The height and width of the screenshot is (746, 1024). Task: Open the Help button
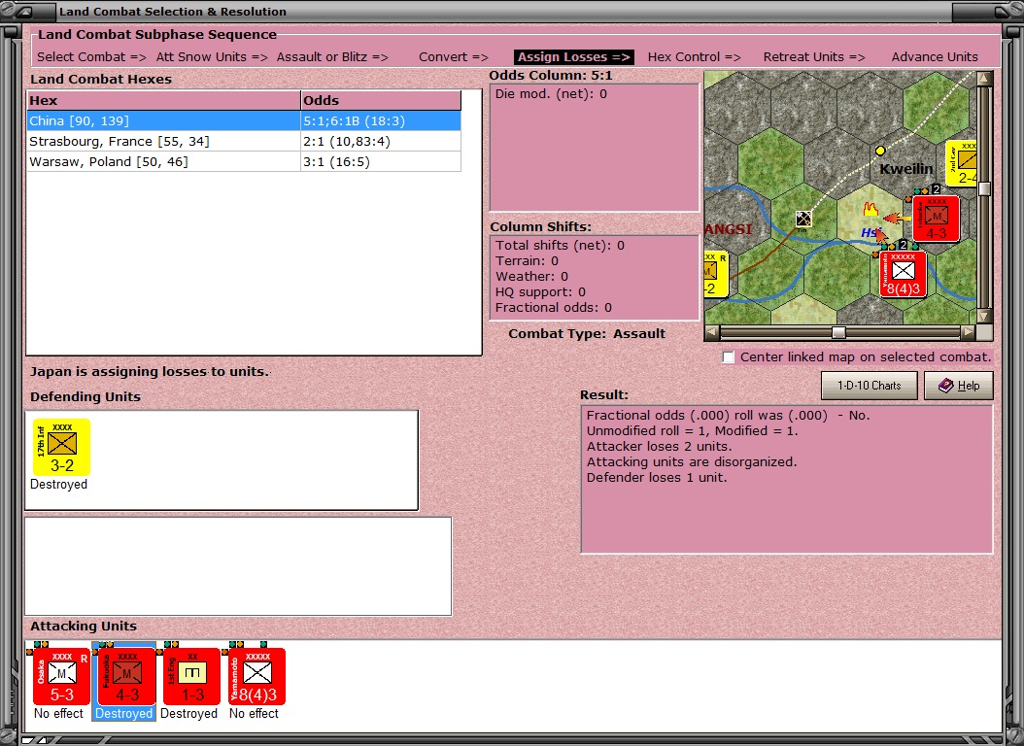pyautogui.click(x=959, y=386)
